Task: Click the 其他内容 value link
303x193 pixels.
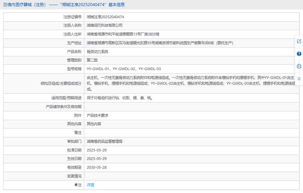Action: click(x=94, y=124)
